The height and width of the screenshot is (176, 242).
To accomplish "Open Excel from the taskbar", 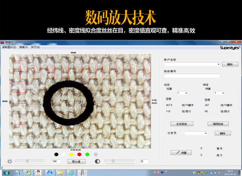I will click(x=28, y=172).
